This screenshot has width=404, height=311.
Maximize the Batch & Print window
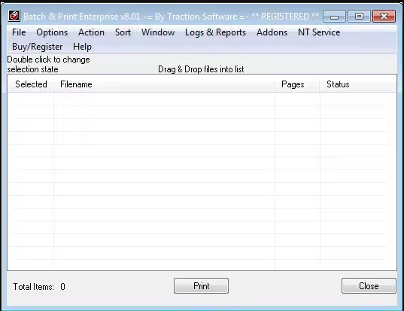coord(359,17)
